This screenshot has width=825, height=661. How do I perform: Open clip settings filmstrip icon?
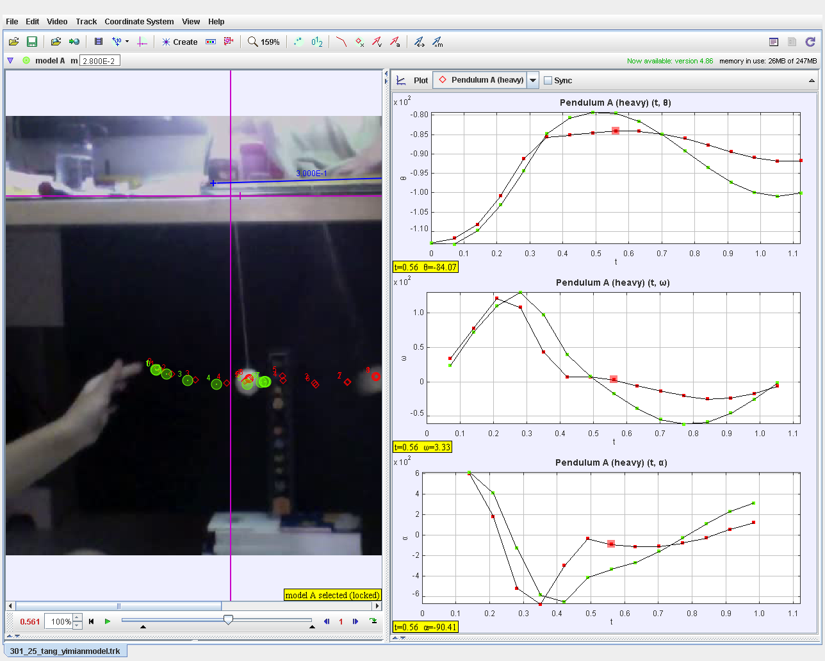(x=99, y=42)
